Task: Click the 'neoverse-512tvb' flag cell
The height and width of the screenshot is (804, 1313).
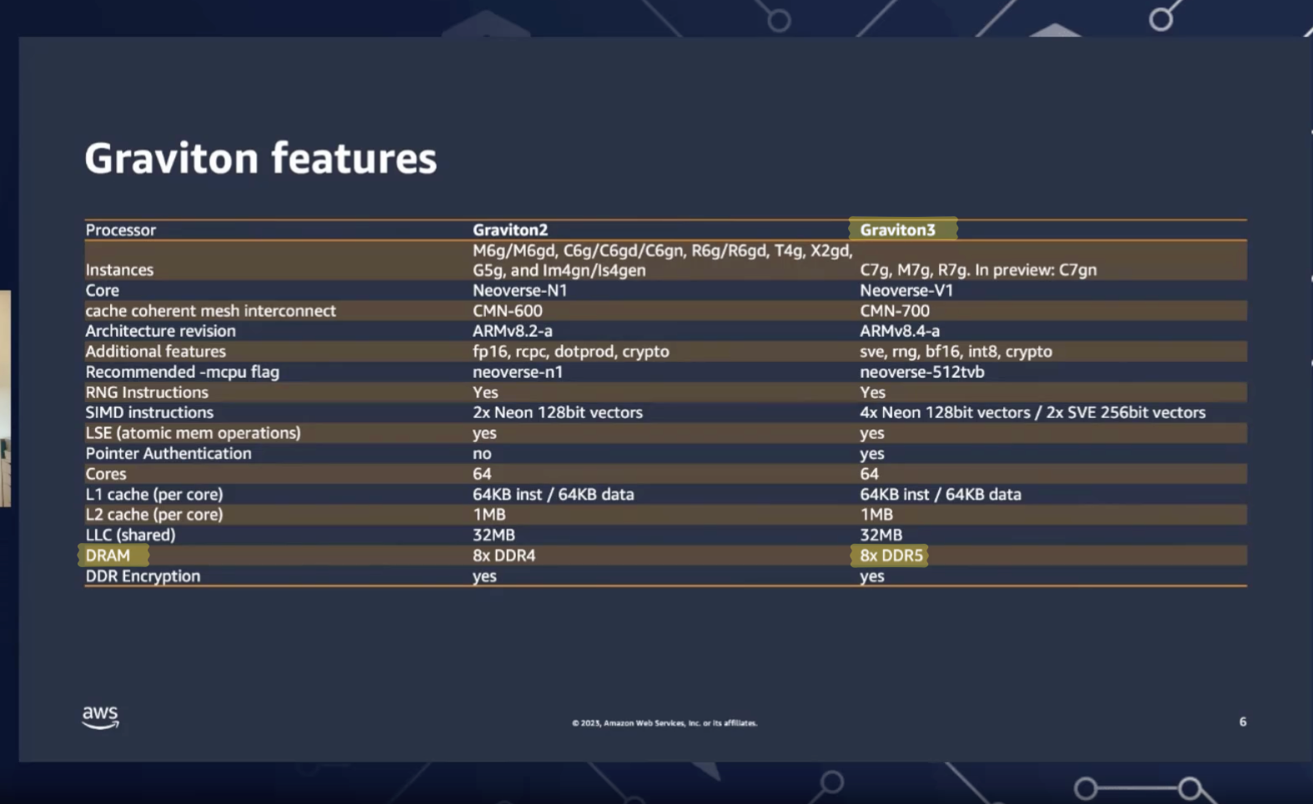Action: 922,372
